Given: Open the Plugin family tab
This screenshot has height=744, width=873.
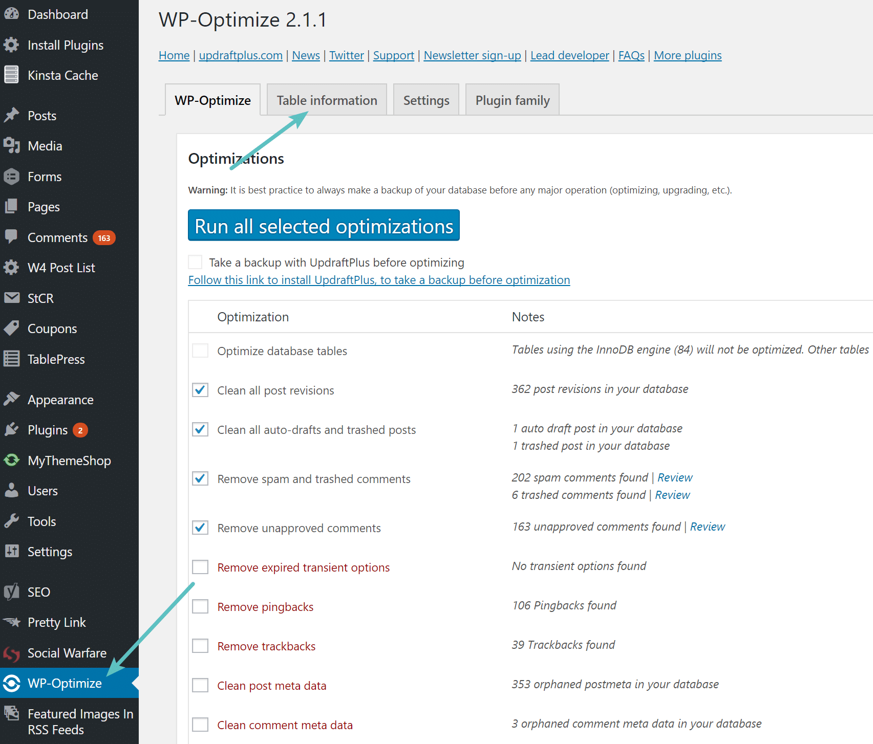Looking at the screenshot, I should pyautogui.click(x=513, y=100).
